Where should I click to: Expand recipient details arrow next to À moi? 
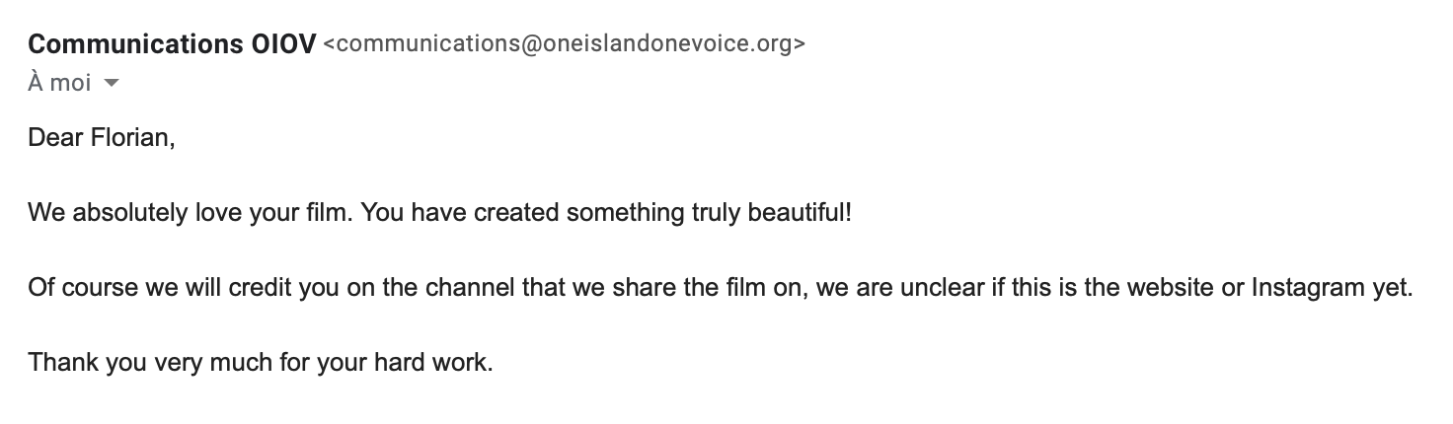[111, 84]
